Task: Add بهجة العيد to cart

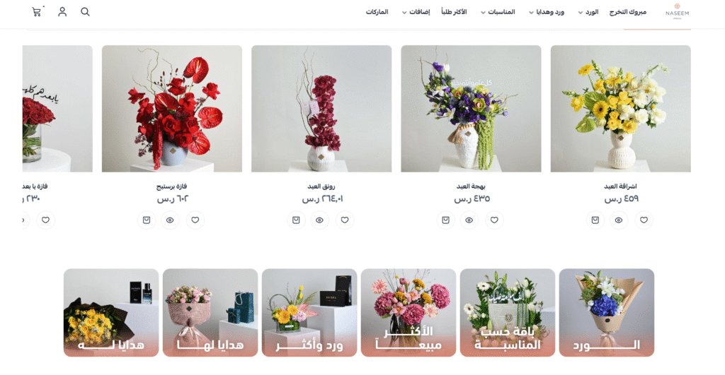Action: pos(446,220)
